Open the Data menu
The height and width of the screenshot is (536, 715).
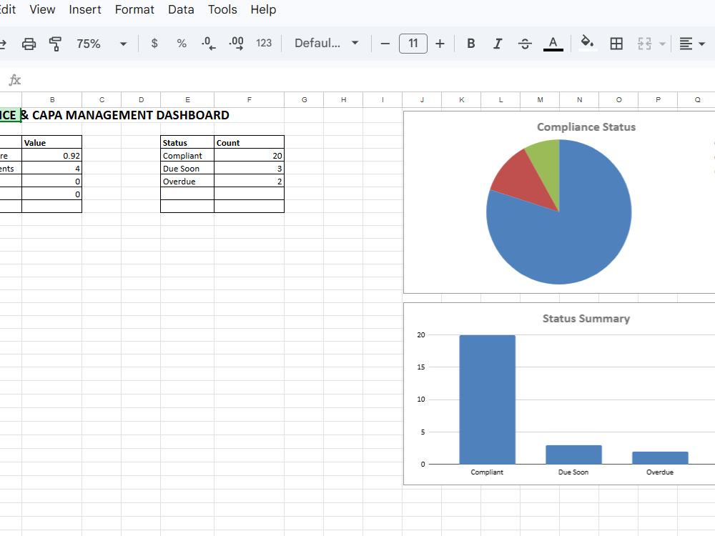pos(181,9)
